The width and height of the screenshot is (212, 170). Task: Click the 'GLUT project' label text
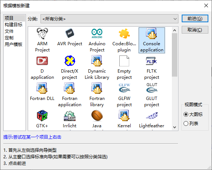(x=151, y=101)
